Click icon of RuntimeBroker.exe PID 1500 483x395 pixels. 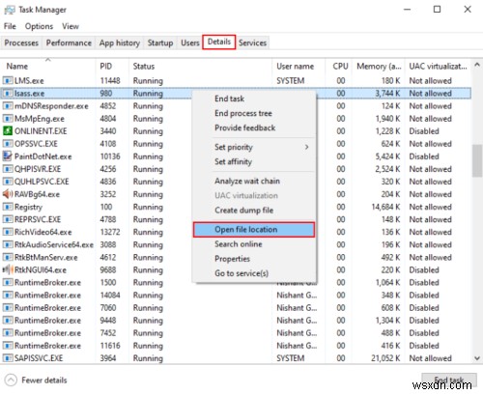pos(8,282)
